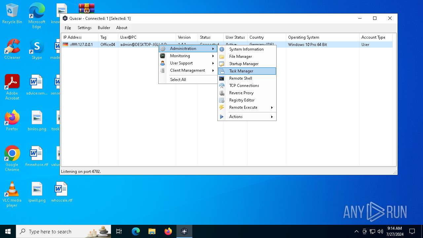Click the Quasar title bar app icon

point(65,19)
